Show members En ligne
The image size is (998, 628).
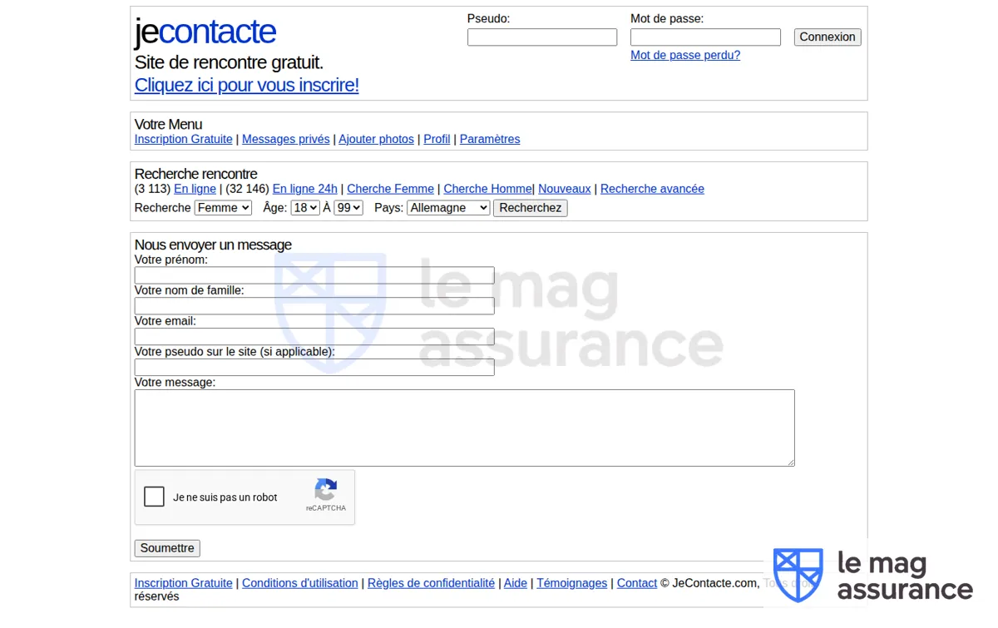click(x=195, y=190)
